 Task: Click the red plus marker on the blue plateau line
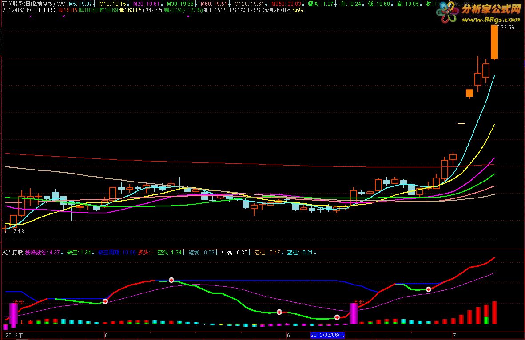pos(171,280)
